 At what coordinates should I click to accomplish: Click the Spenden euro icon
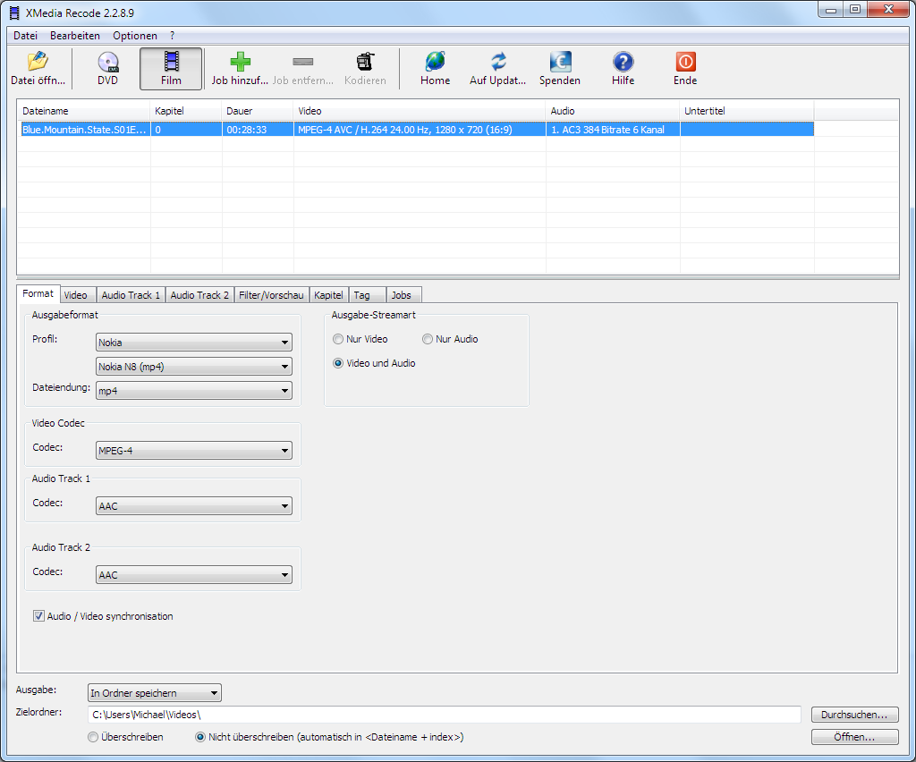click(560, 62)
